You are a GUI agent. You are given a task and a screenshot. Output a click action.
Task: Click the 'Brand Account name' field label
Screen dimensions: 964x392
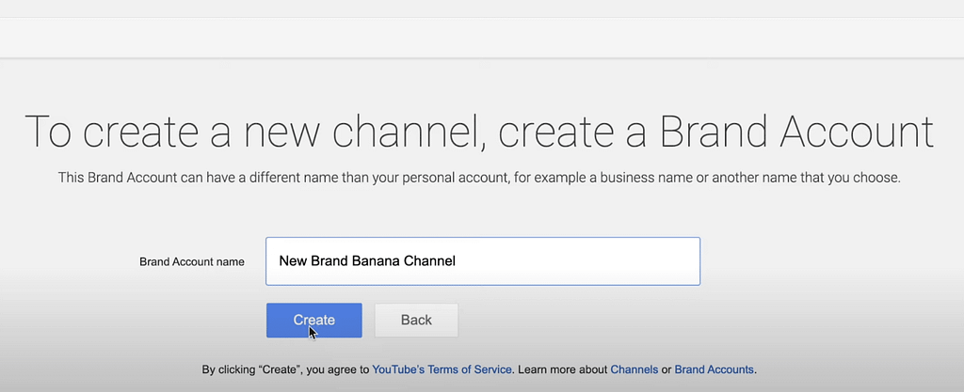pos(192,261)
